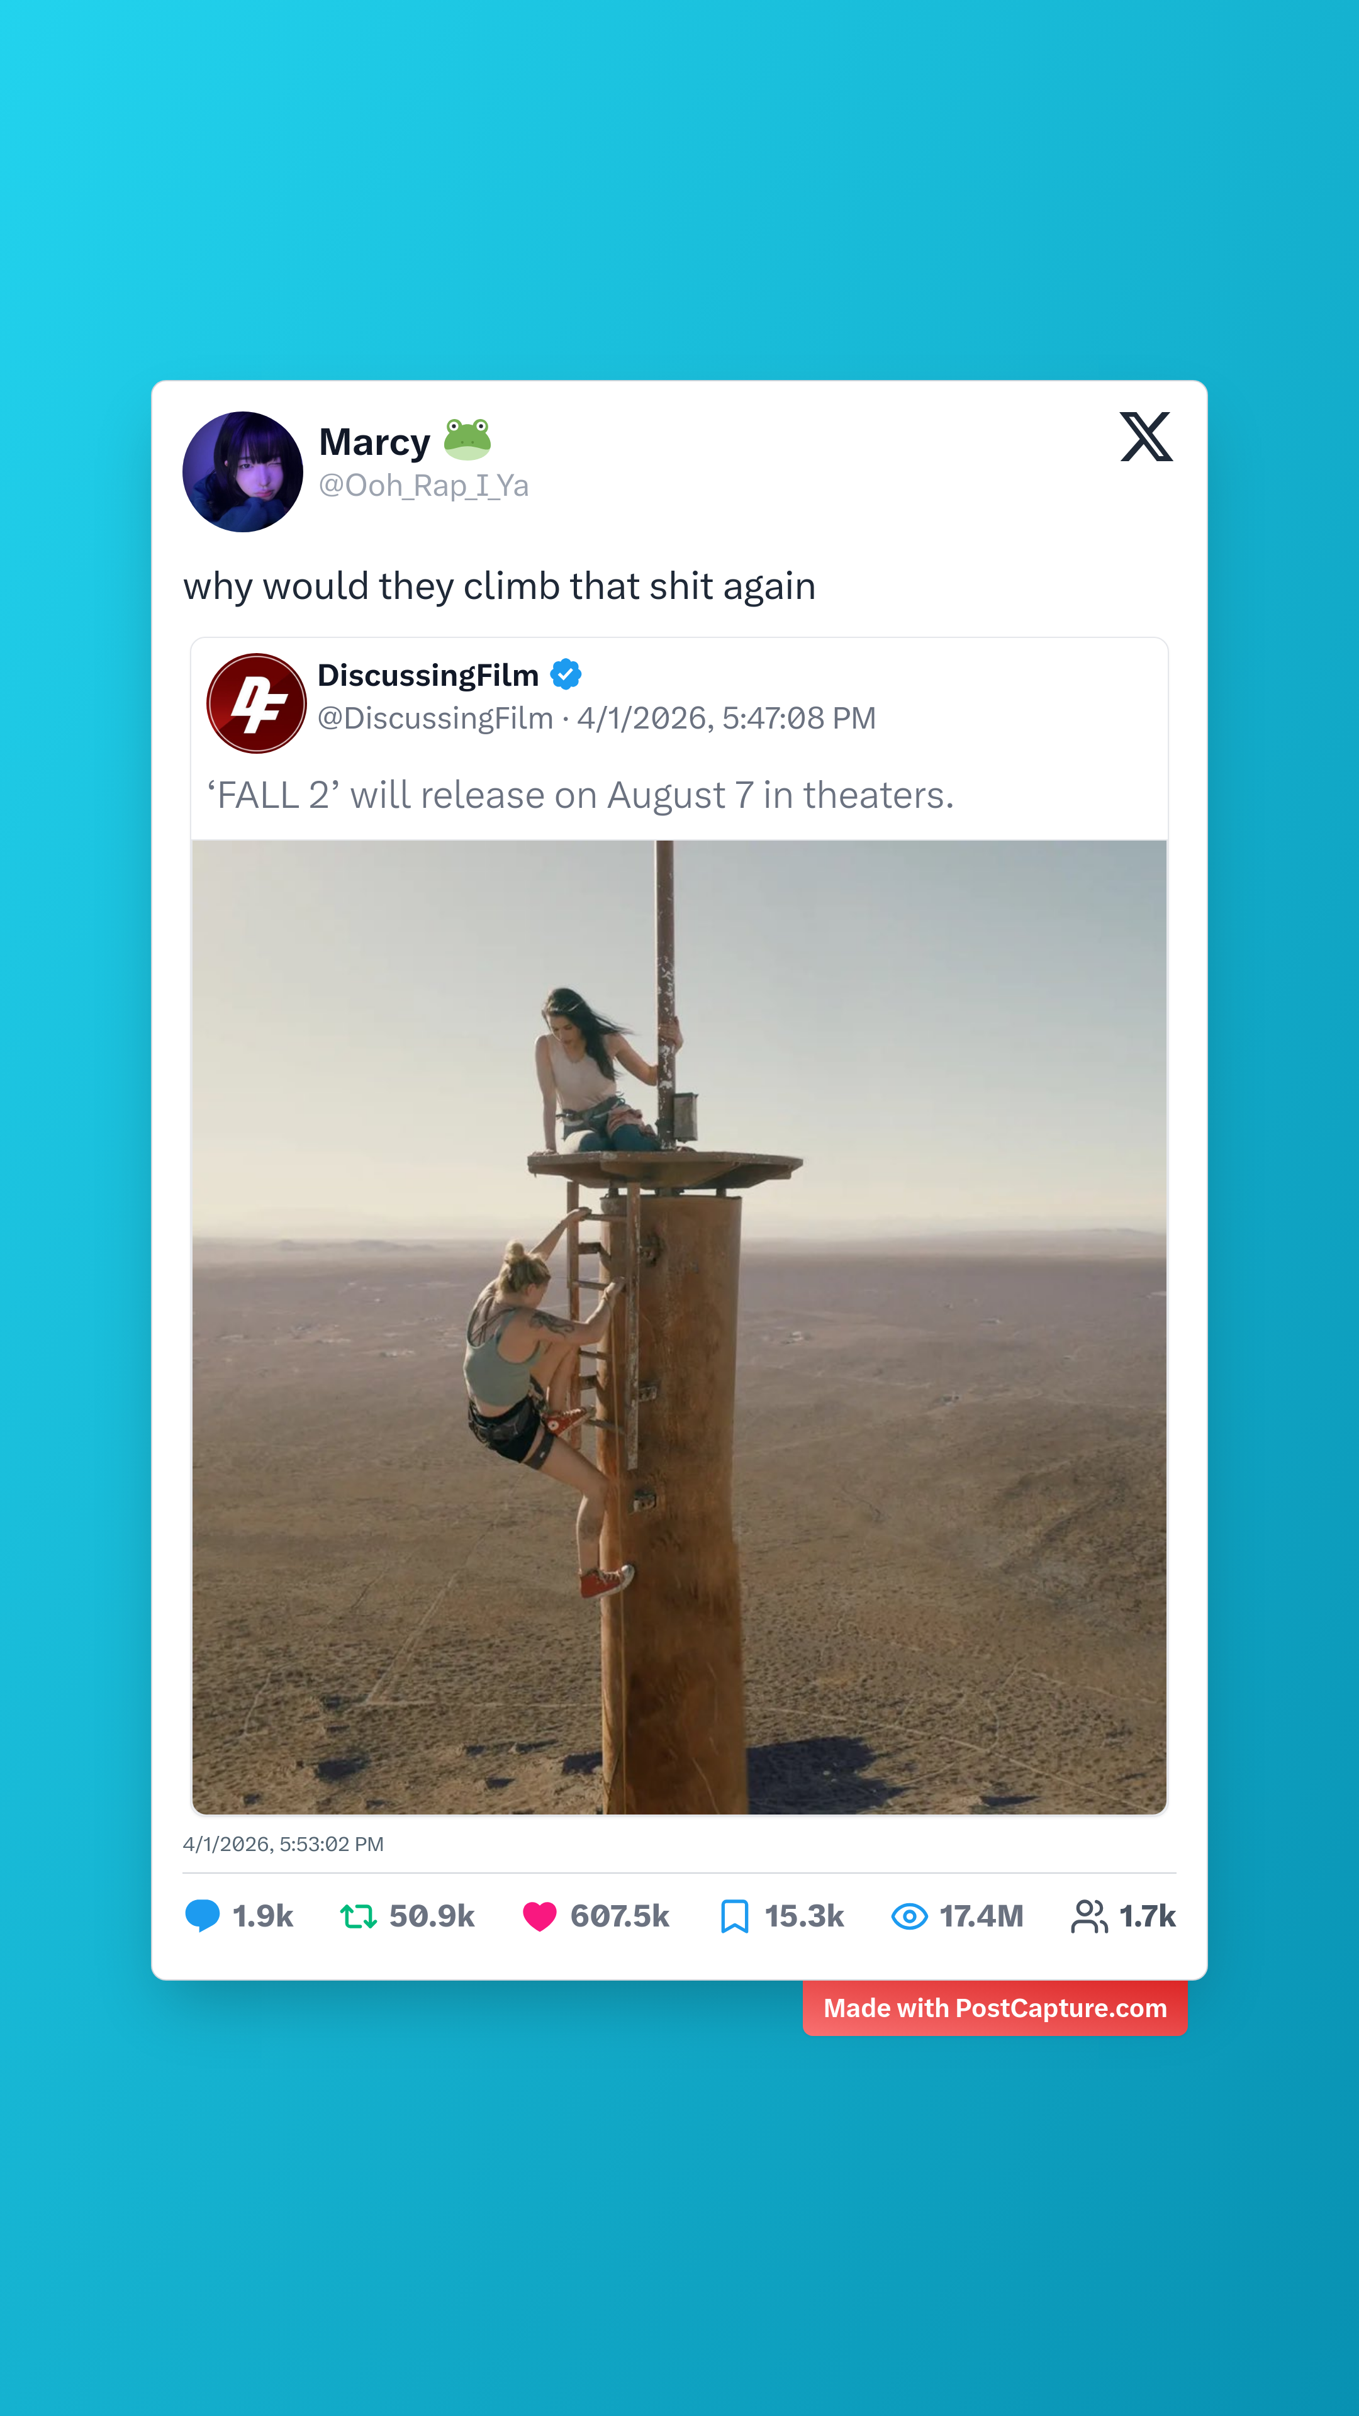
Task: Click the quoted tweet text about FALL 2
Action: [x=581, y=795]
